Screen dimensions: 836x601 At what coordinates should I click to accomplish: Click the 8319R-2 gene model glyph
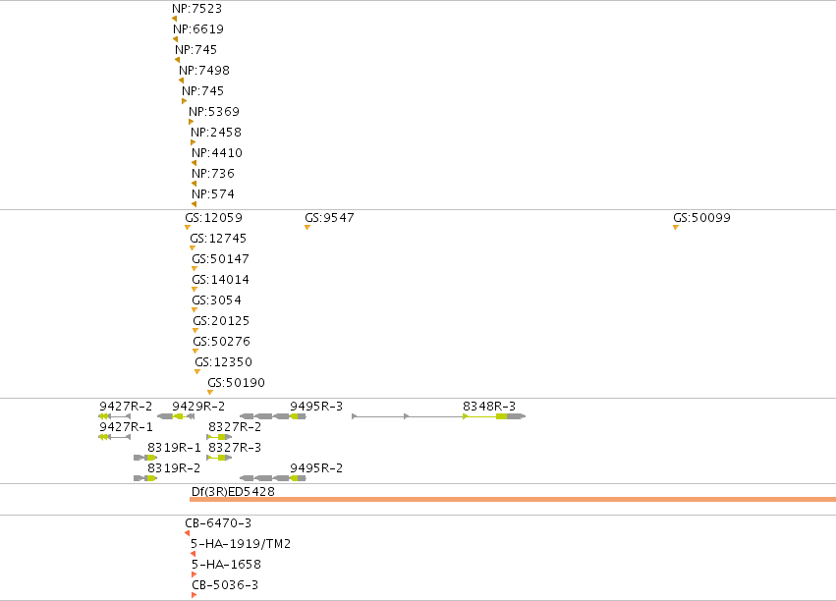(x=145, y=478)
